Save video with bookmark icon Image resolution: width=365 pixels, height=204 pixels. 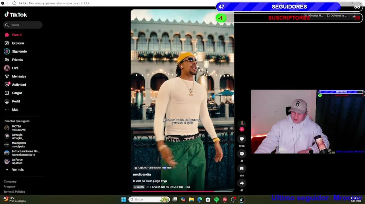pyautogui.click(x=242, y=168)
